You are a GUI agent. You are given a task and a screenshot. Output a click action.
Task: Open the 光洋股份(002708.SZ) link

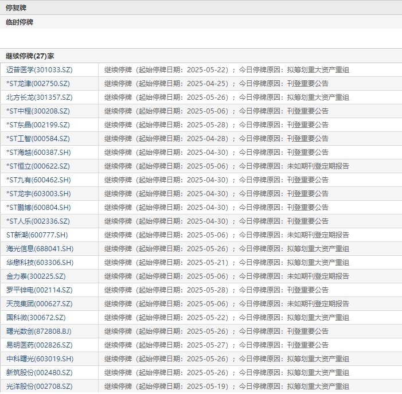tap(40, 387)
